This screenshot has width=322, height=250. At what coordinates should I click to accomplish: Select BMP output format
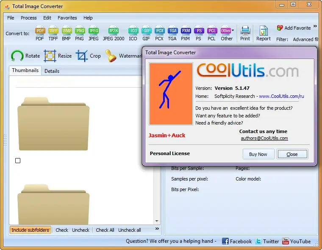(67, 33)
